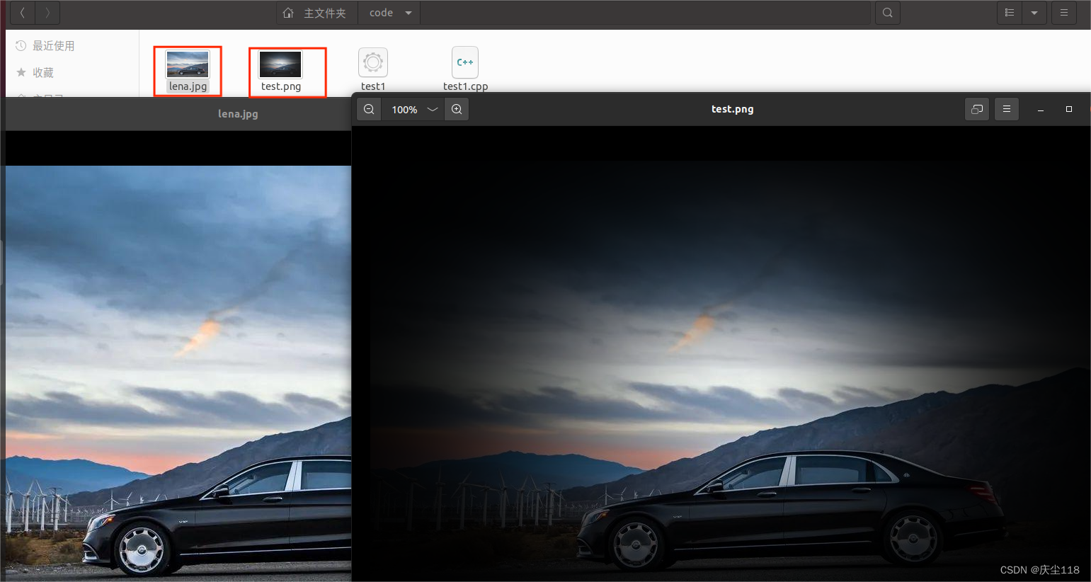Open the code folder breadcrumb
Viewport: 1091px width, 582px height.
click(381, 13)
